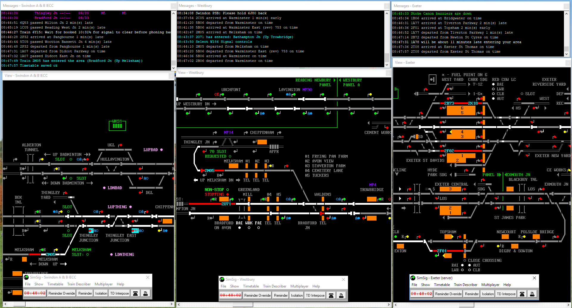Click scroll-down arrow in Westbury messages

pyautogui.click(x=387, y=65)
